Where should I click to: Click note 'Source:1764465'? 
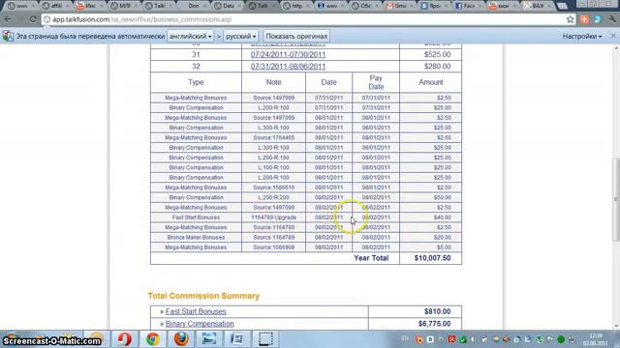[x=273, y=137]
